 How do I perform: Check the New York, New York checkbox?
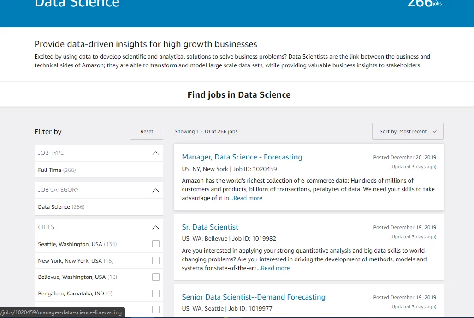tap(156, 260)
